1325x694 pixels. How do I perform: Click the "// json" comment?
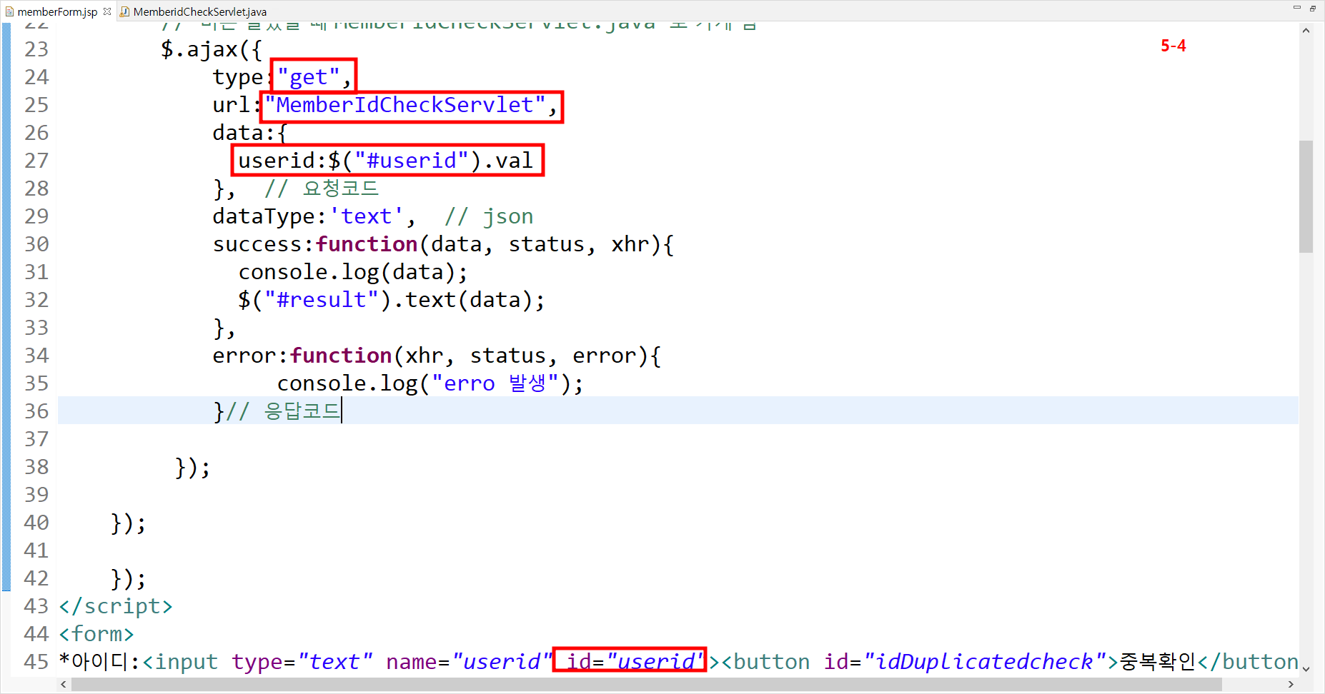489,216
